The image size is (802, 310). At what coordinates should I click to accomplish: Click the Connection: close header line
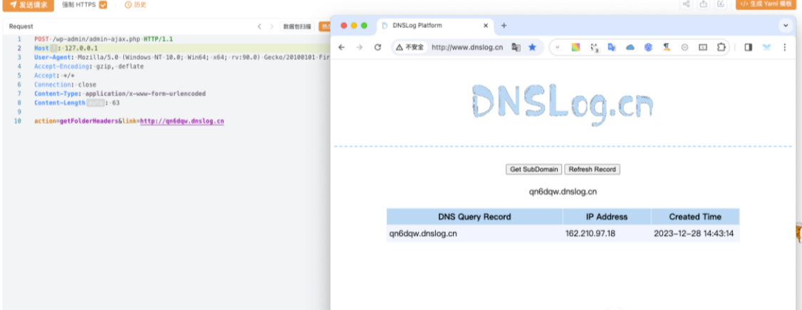[x=65, y=85]
